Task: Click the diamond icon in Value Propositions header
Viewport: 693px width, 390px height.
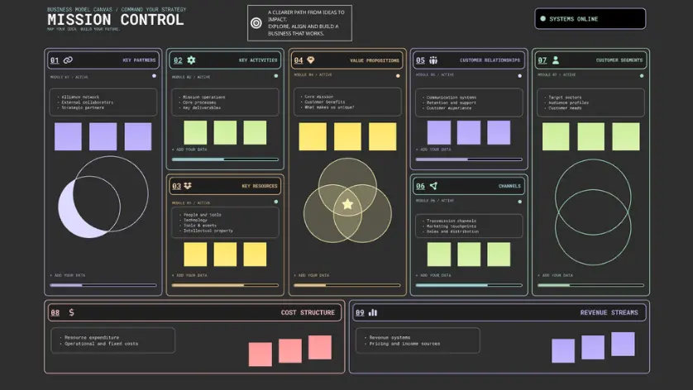Action: click(311, 60)
